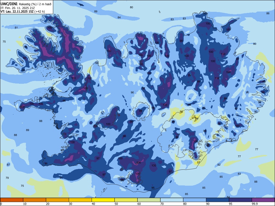Click the map value '86' in the top-right corner
The height and width of the screenshot is (206, 275).
[268, 13]
